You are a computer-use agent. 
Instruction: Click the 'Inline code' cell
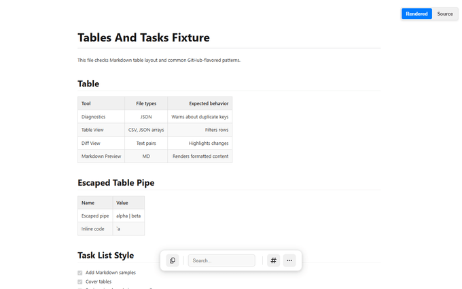pyautogui.click(x=95, y=229)
